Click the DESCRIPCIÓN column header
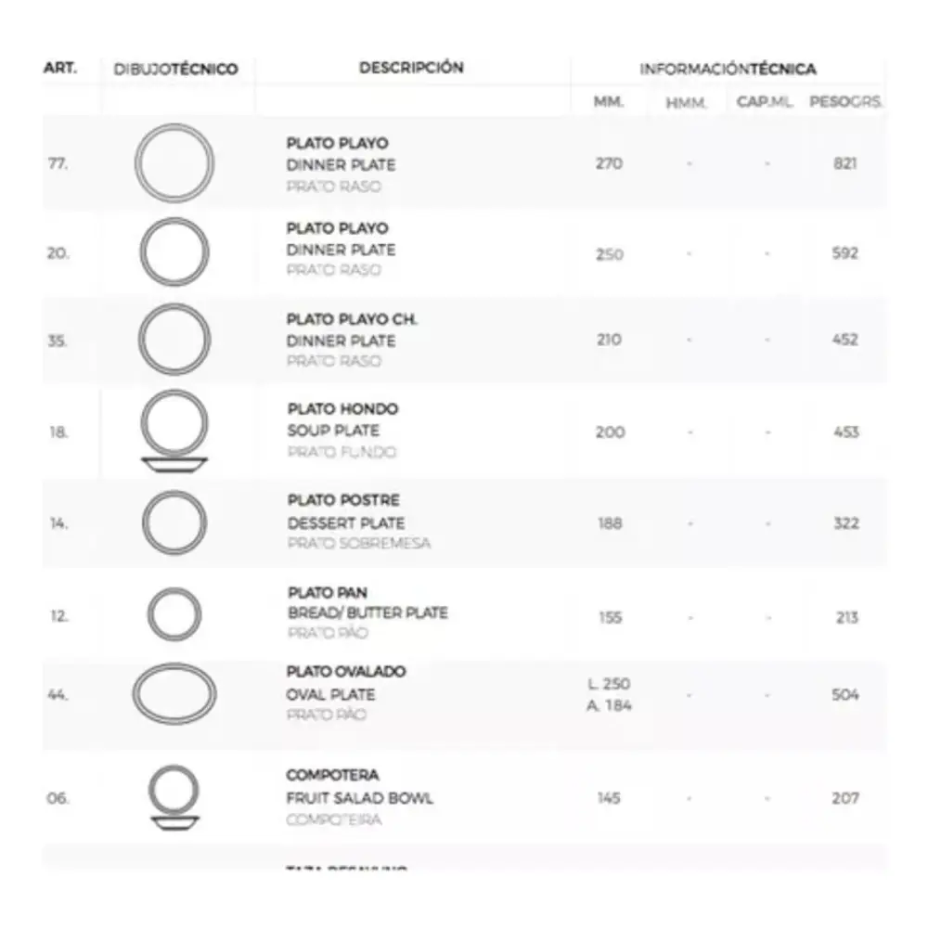Viewport: 928px width, 928px height. coord(411,68)
